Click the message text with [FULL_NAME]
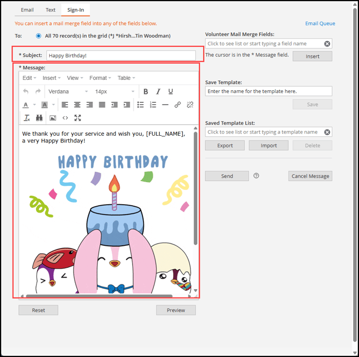Image resolution: width=359 pixels, height=357 pixels. (104, 137)
